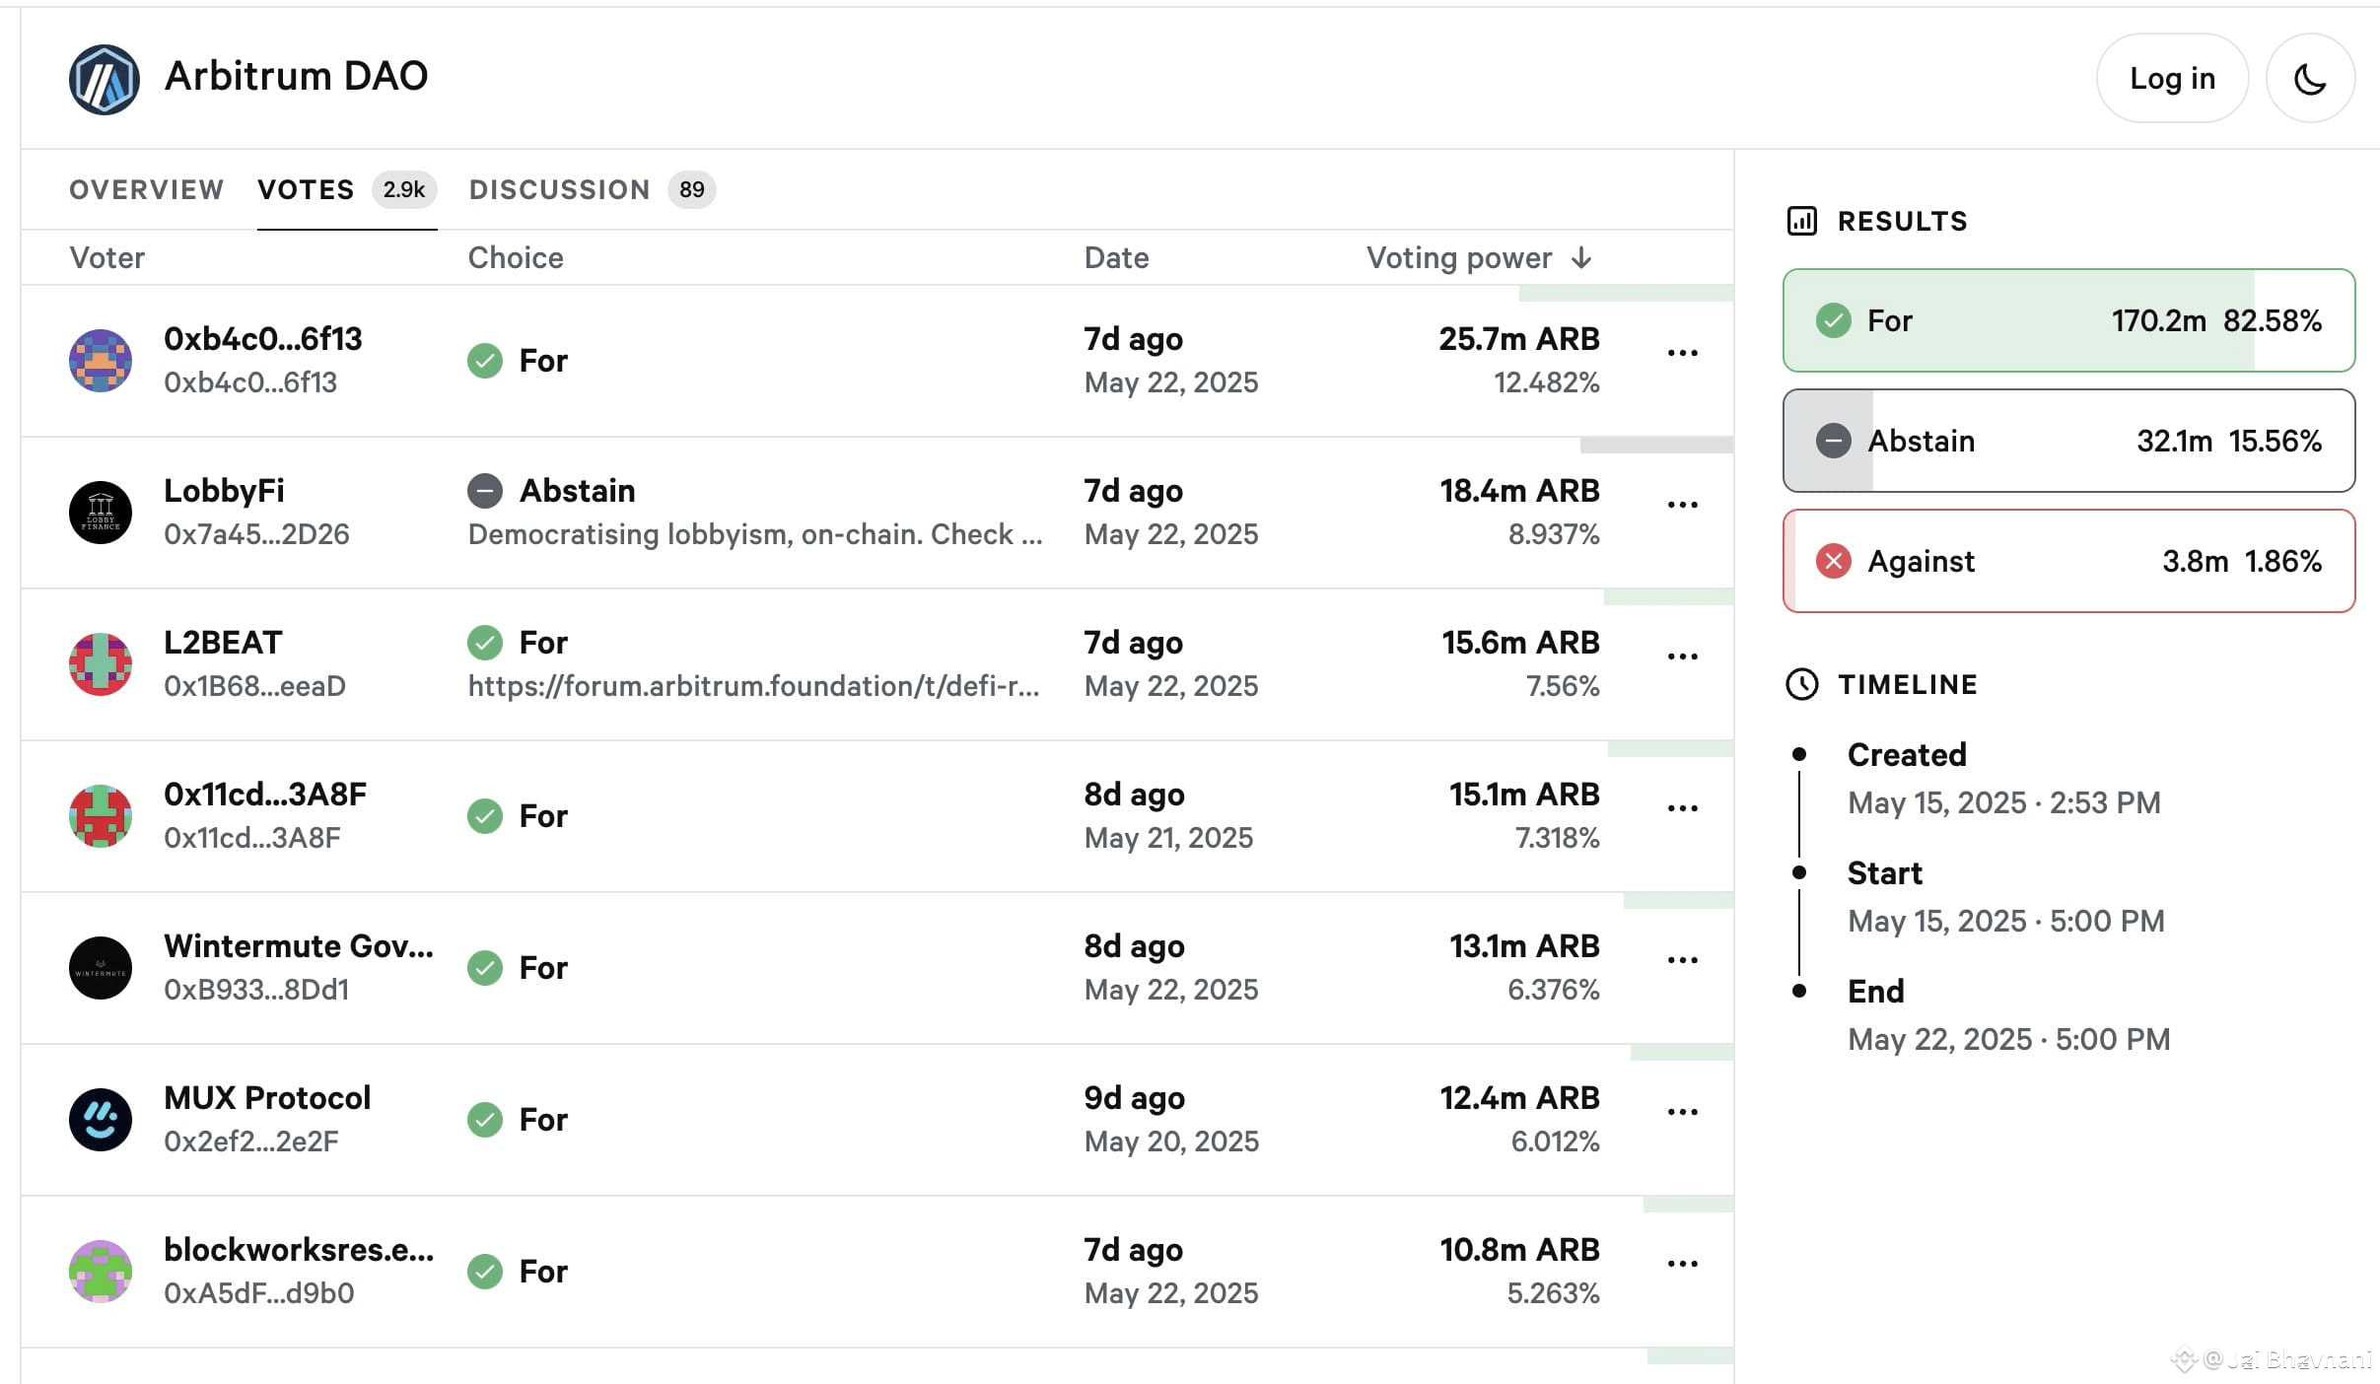Click the green For check icon in Results
The height and width of the screenshot is (1384, 2380).
pos(1833,320)
